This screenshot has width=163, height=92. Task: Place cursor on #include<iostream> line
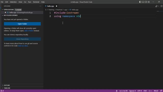pyautogui.click(x=66, y=13)
